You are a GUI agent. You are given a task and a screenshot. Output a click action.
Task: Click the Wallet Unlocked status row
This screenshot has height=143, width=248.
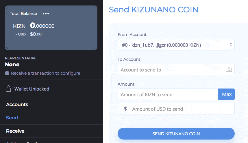tap(51, 89)
